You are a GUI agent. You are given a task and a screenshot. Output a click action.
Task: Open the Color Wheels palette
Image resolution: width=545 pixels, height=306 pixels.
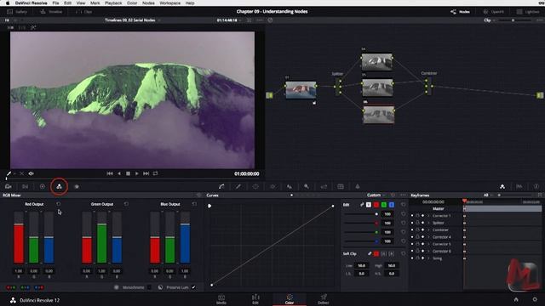point(42,187)
